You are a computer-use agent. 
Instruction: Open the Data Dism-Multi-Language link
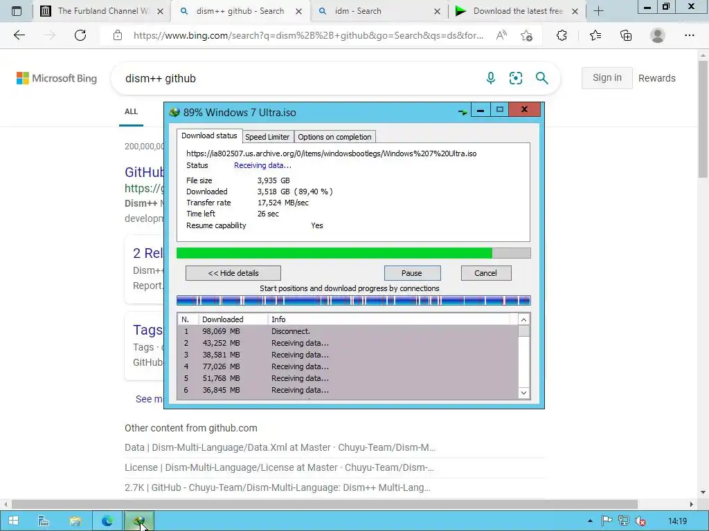pyautogui.click(x=280, y=447)
